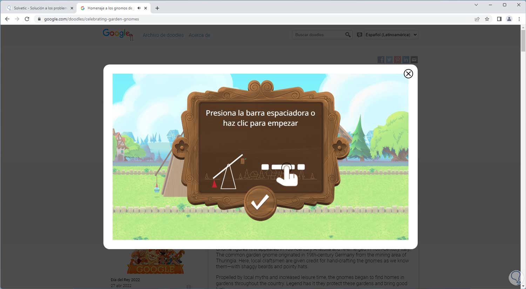The image size is (526, 289).
Task: Close the Solvetic tab
Action: click(x=72, y=8)
